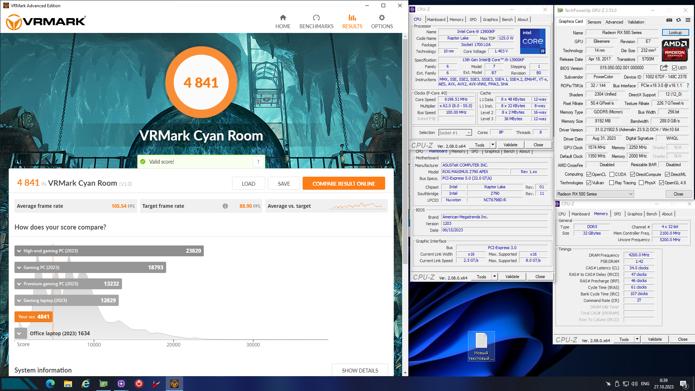695x391 pixels.
Task: Open Bench tab in top CPU-Z window
Action: click(x=507, y=20)
